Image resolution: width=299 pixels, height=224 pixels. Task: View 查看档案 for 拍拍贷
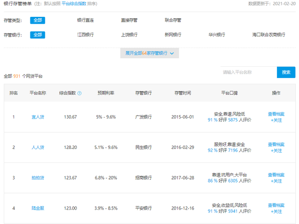(276, 175)
